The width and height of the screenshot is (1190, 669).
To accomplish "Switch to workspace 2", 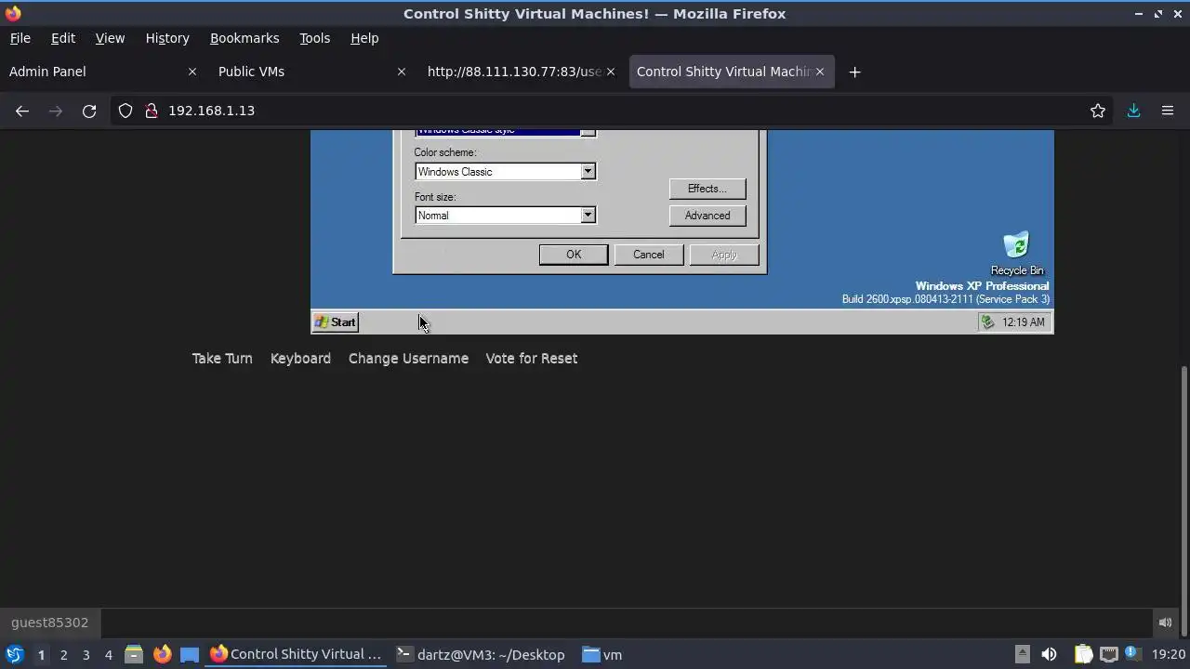I will 63,655.
